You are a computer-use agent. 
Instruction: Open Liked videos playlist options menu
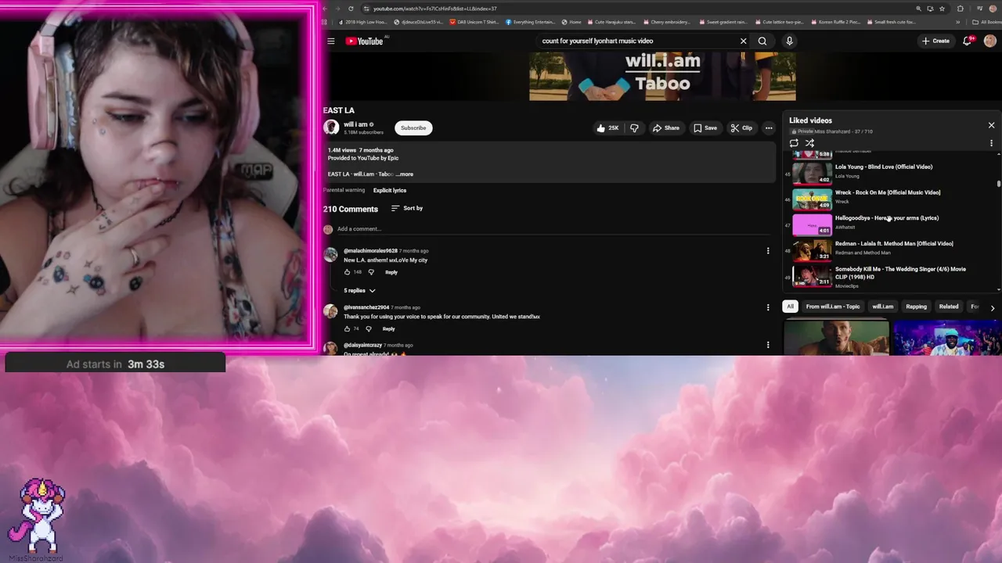[991, 143]
